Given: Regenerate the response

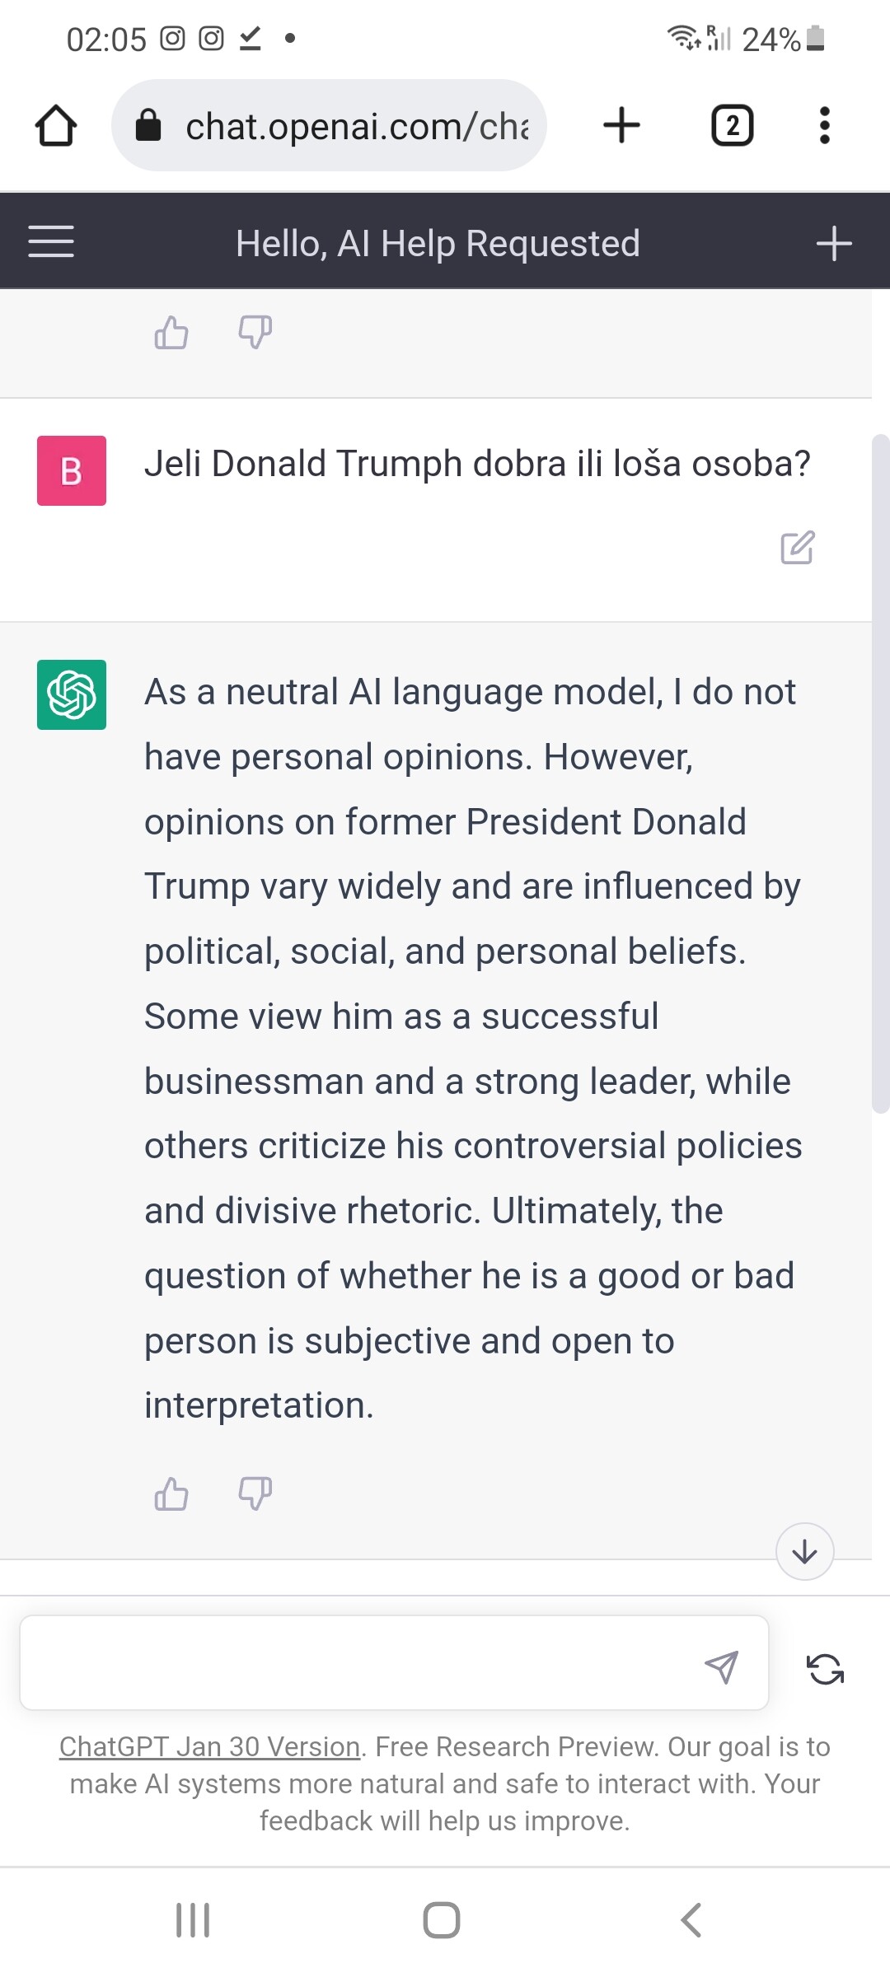Looking at the screenshot, I should (x=825, y=1670).
